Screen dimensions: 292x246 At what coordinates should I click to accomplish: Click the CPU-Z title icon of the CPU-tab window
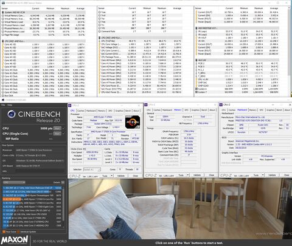point(70,106)
